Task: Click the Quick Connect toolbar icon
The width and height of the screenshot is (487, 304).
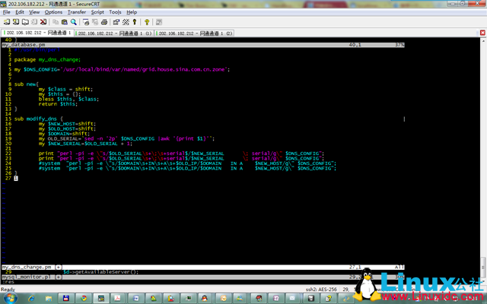Action: click(x=16, y=22)
